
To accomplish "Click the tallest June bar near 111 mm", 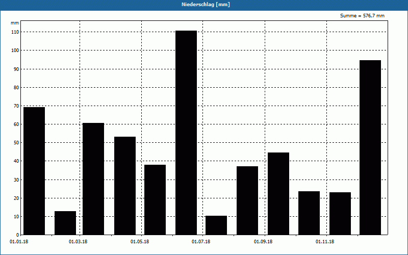I will [x=186, y=133].
